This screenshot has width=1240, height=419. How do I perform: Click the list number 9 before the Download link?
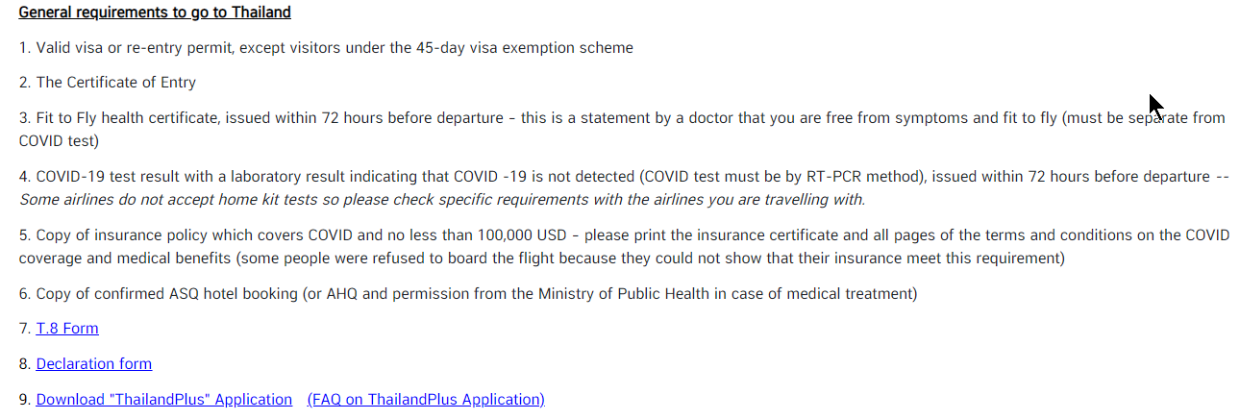tap(25, 400)
